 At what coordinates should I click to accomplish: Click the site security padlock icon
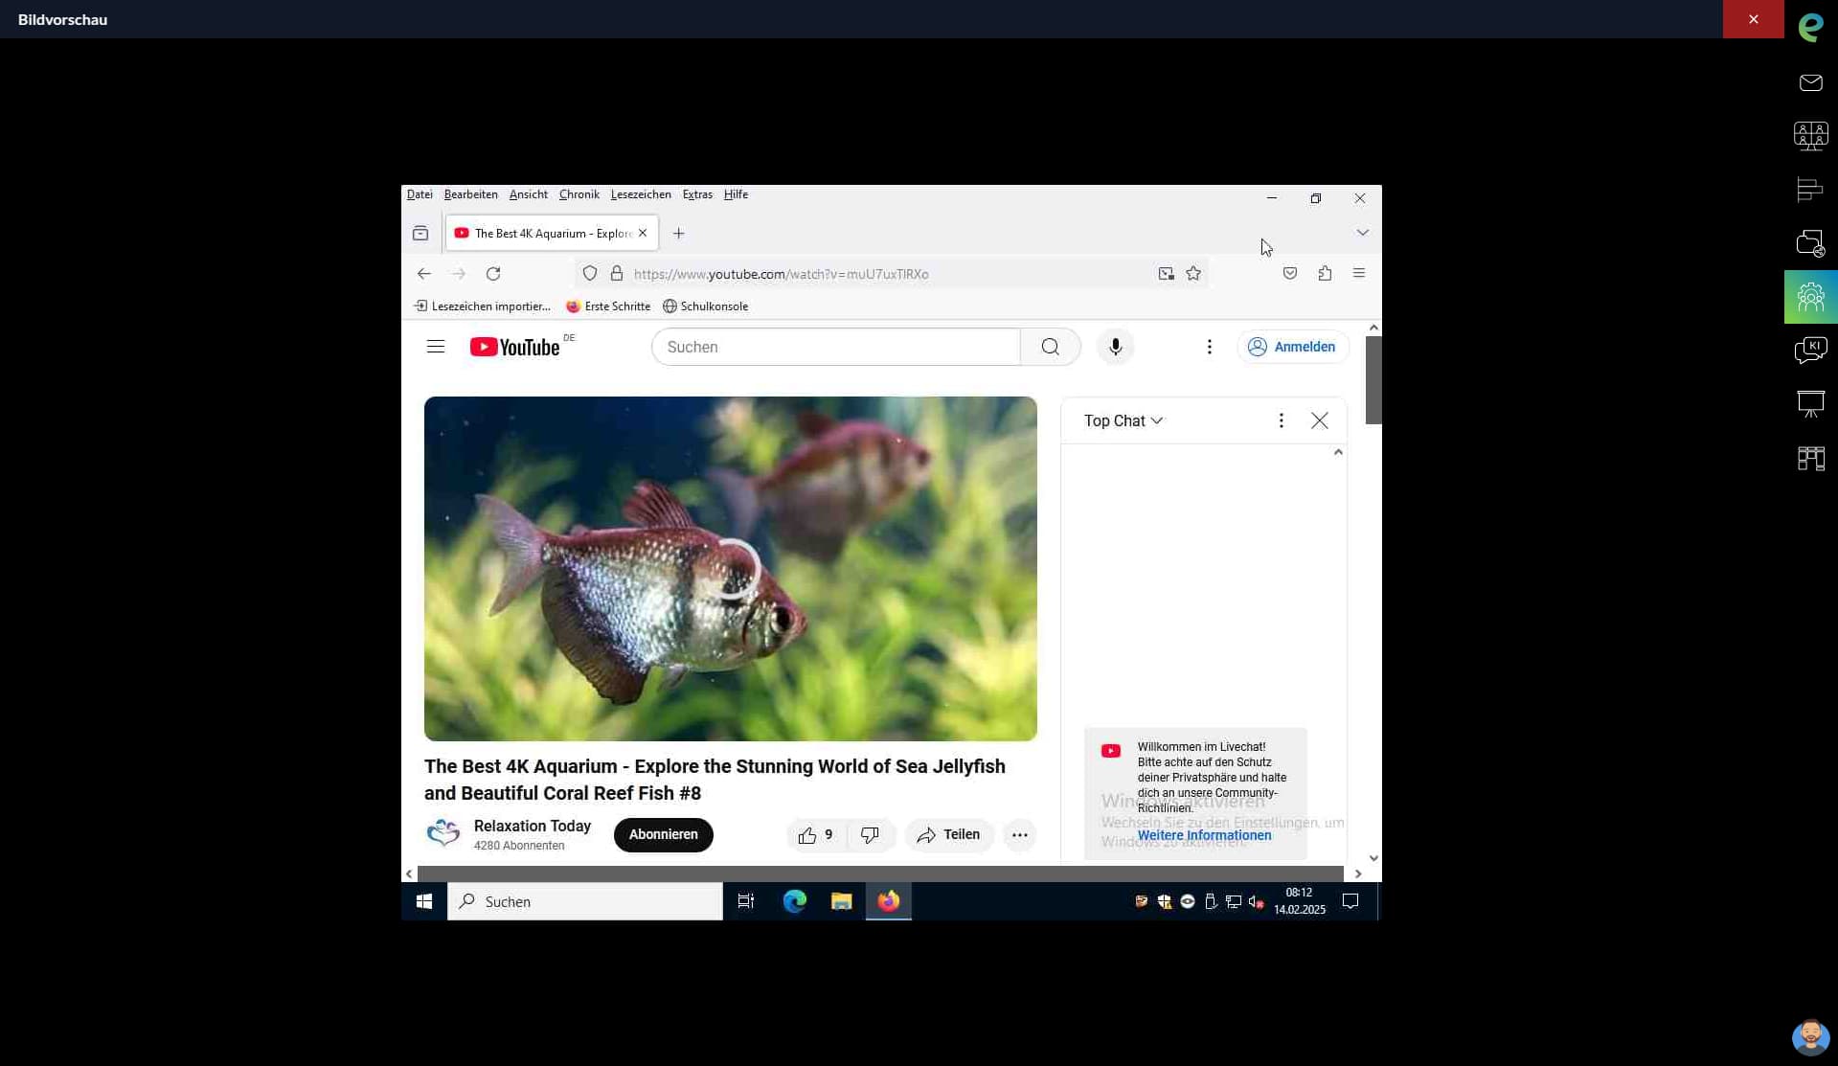pyautogui.click(x=617, y=274)
